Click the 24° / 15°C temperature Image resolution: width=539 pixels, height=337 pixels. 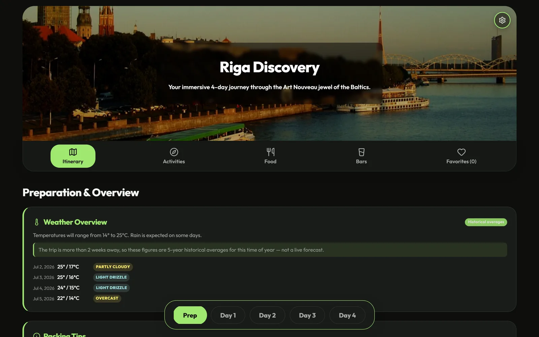[68, 288]
